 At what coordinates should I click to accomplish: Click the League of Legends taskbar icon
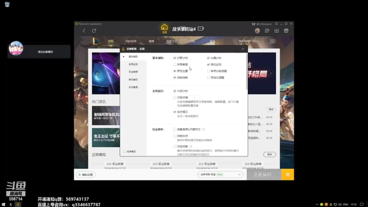point(11,205)
